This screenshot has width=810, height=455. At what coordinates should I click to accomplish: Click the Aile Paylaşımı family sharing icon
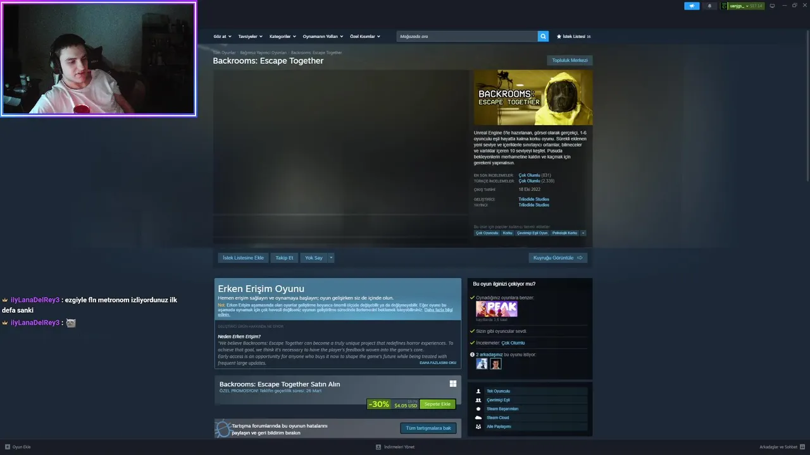pos(478,427)
